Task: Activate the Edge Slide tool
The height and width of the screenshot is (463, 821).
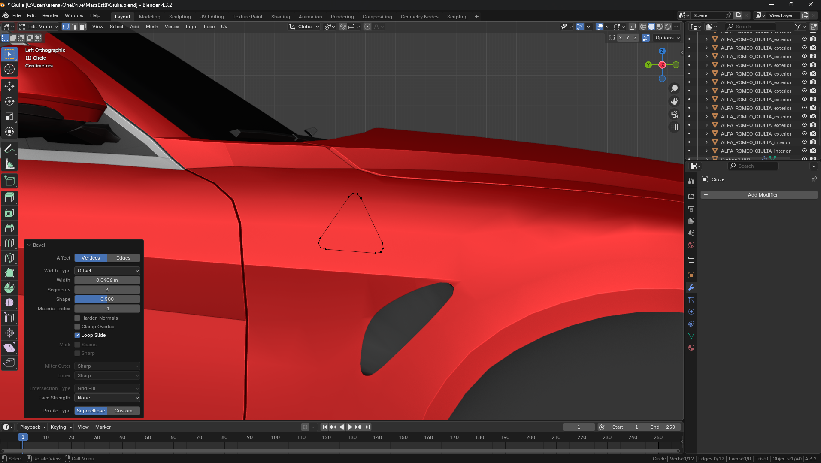Action: (9, 318)
